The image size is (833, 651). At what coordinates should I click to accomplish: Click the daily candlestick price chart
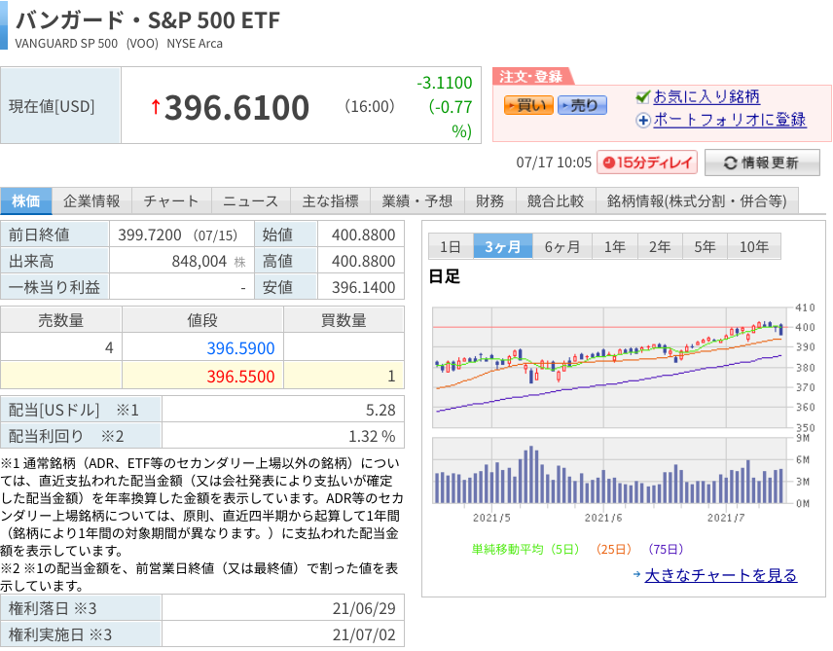pyautogui.click(x=609, y=367)
